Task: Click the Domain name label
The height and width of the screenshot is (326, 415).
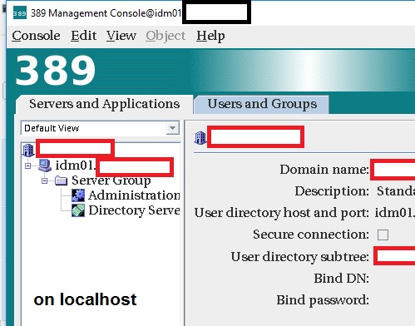Action: (324, 170)
